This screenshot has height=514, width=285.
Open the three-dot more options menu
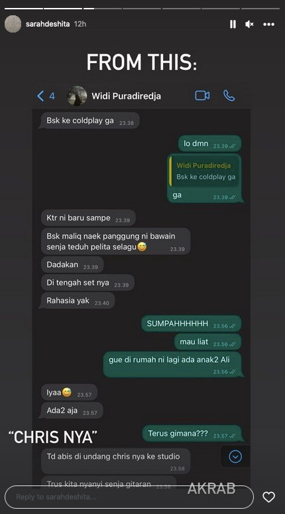pos(268,25)
